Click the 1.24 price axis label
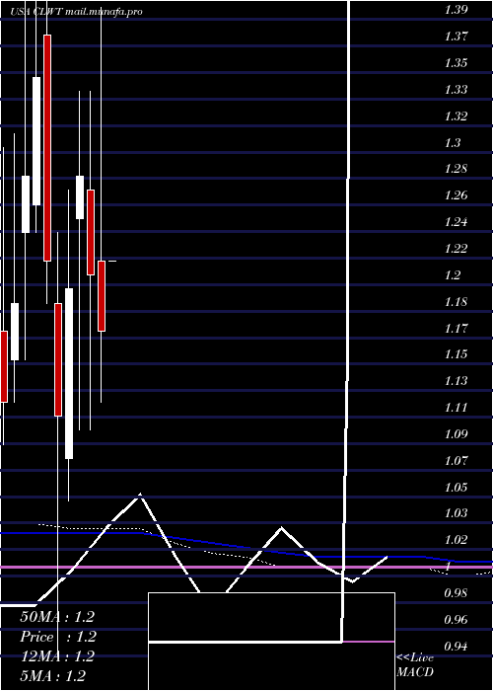Screen dimensions: 493x691 click(x=456, y=222)
